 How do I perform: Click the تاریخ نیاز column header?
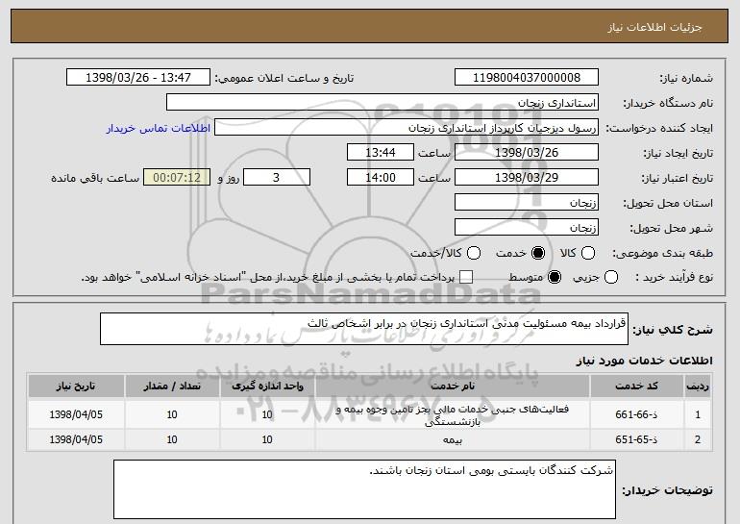pos(76,387)
